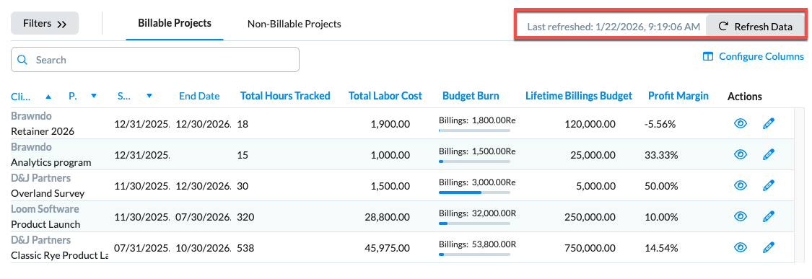Edit the Brawndo Retainer 2026 project (pencil icon)
Image resolution: width=812 pixels, height=279 pixels.
click(x=769, y=123)
